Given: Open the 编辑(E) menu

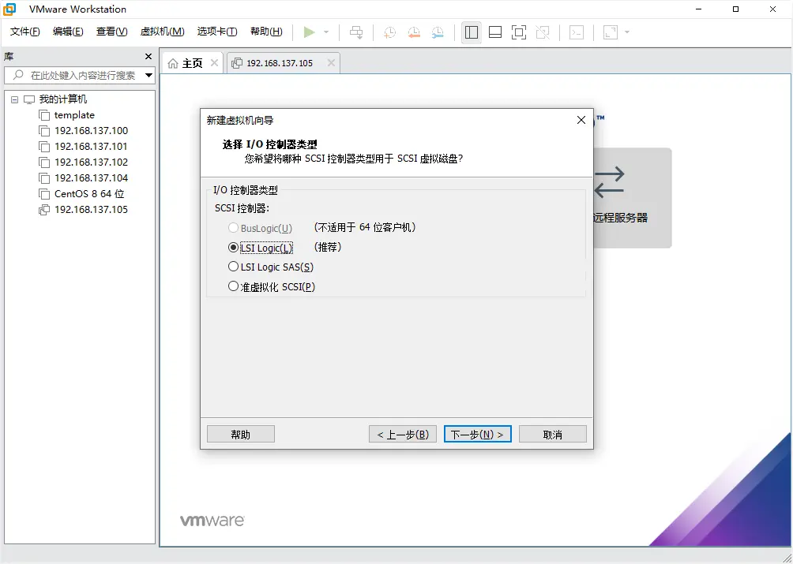Looking at the screenshot, I should pos(68,32).
